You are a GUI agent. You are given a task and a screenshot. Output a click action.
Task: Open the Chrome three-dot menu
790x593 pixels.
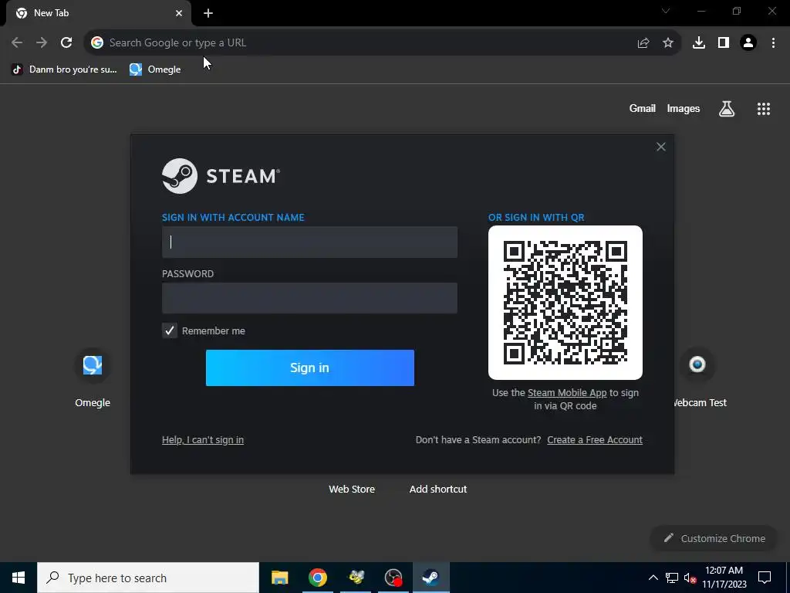click(x=773, y=43)
